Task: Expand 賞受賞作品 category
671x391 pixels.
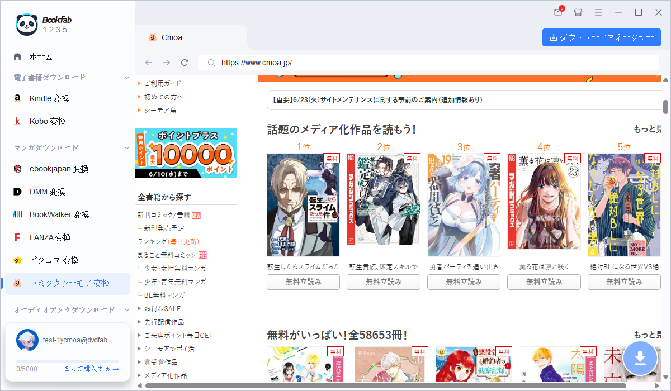Action: (139, 362)
